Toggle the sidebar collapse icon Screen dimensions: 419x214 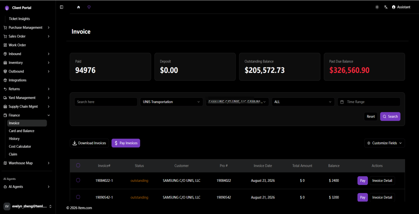pos(61,7)
